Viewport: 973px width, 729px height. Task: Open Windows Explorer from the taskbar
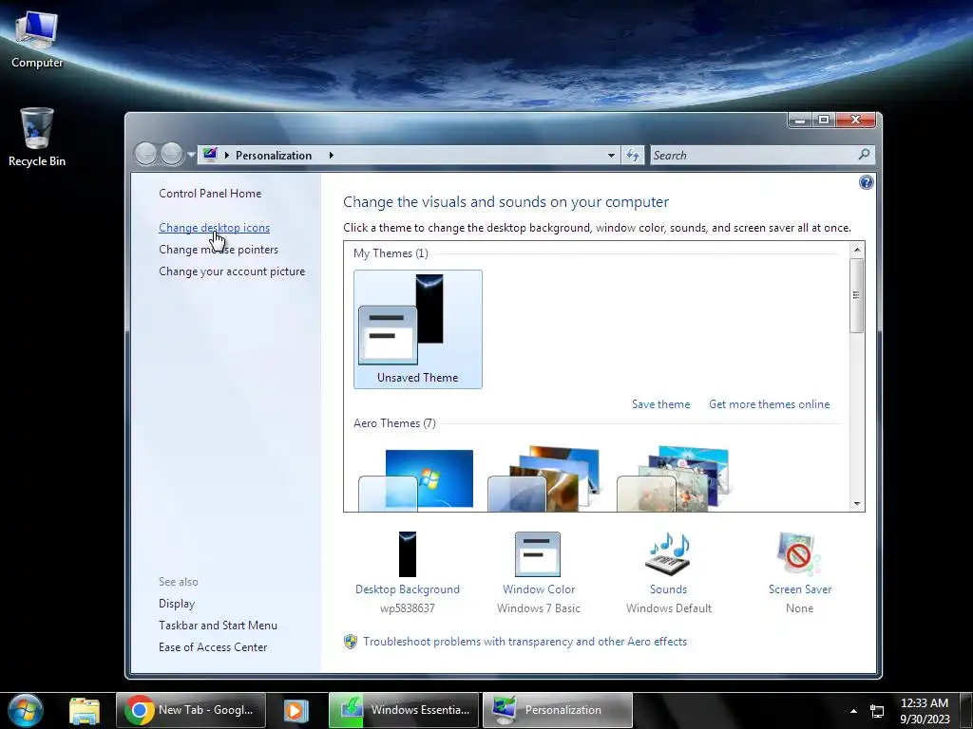pos(85,710)
